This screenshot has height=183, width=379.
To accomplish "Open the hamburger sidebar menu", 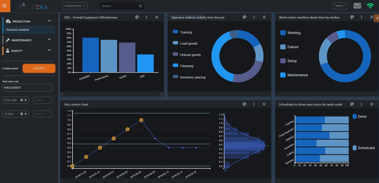I will point(4,6).
